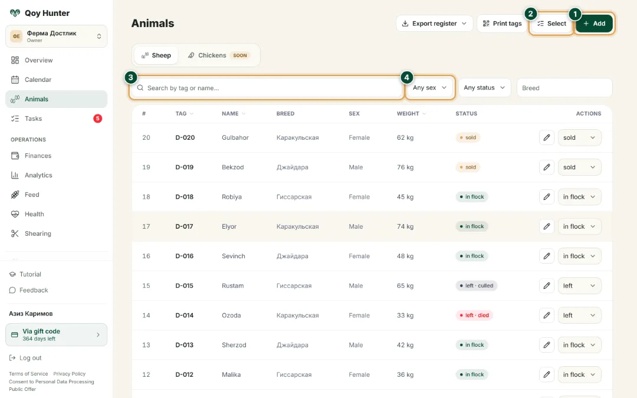Change status dropdown for D-013 Sherzod
Viewport: 637px width, 398px height.
click(x=579, y=345)
